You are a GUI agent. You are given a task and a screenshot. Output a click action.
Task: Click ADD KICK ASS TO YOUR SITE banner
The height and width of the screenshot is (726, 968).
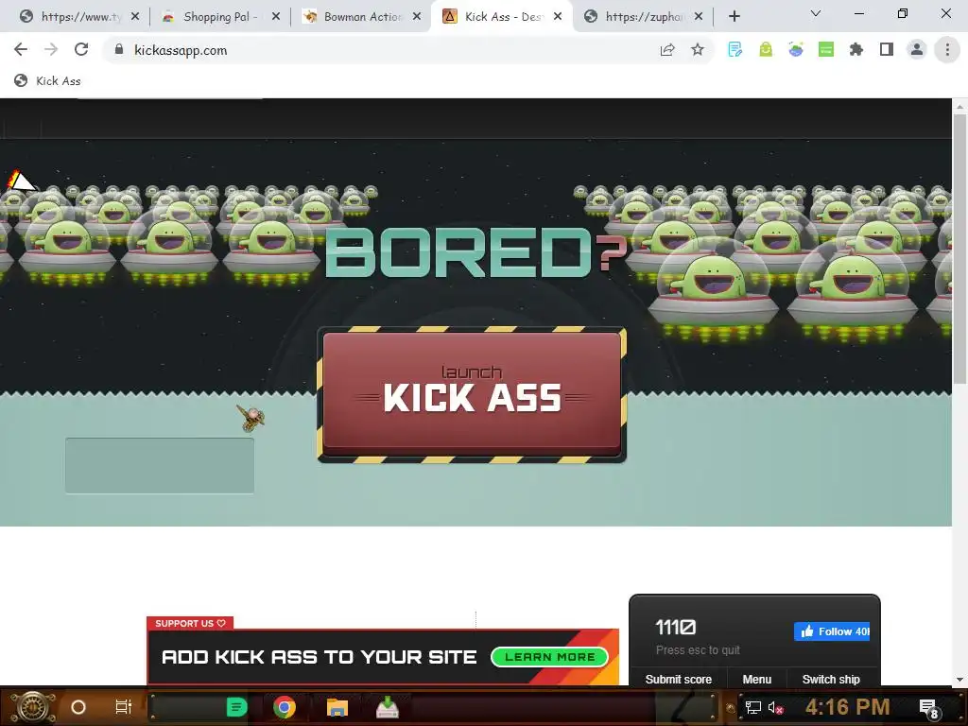(383, 657)
